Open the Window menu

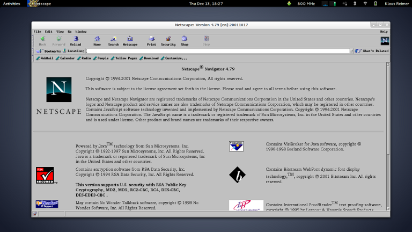coord(81,32)
